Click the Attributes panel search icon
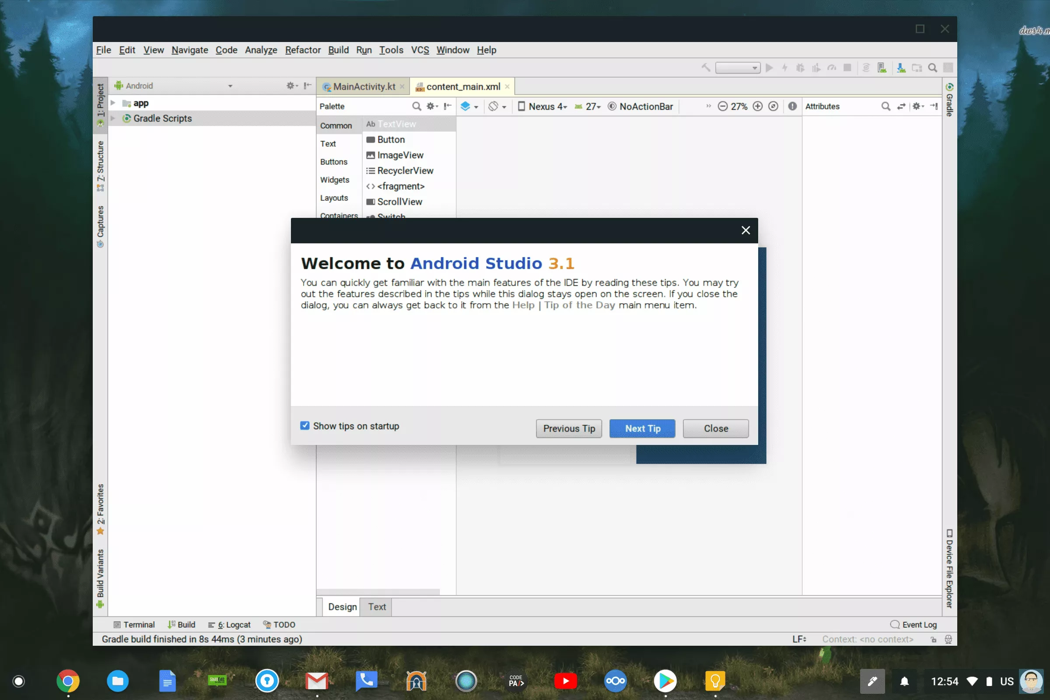 [885, 106]
